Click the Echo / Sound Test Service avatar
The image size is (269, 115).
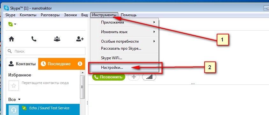[x=14, y=110]
